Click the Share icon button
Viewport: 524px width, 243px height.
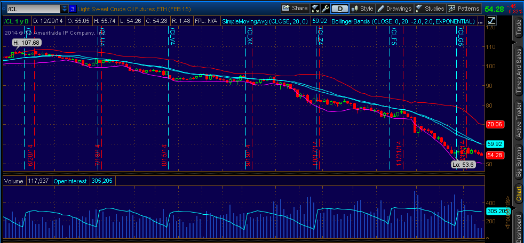coord(295,9)
